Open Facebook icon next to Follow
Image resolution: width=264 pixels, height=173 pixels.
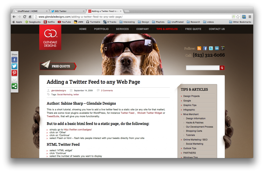point(205,48)
